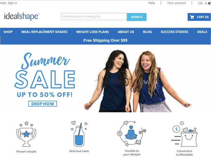The image size is (211, 157).
Task: Click the Delicious taste bottle icon
Action: 79,133
